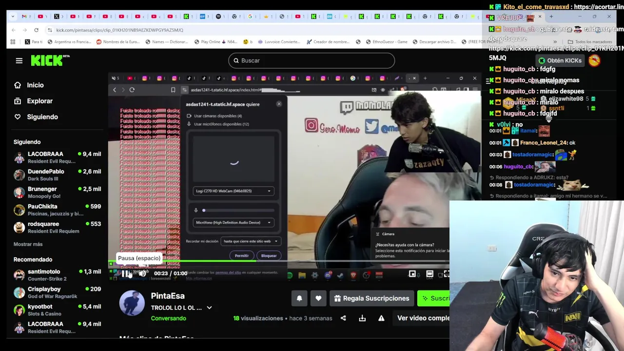Click the Instagram icon in the clip overlay
This screenshot has width=624, height=351.
coord(312,126)
